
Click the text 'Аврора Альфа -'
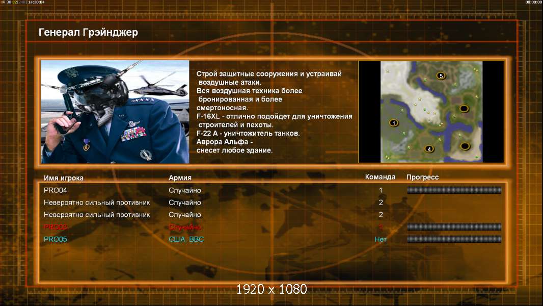(225, 142)
